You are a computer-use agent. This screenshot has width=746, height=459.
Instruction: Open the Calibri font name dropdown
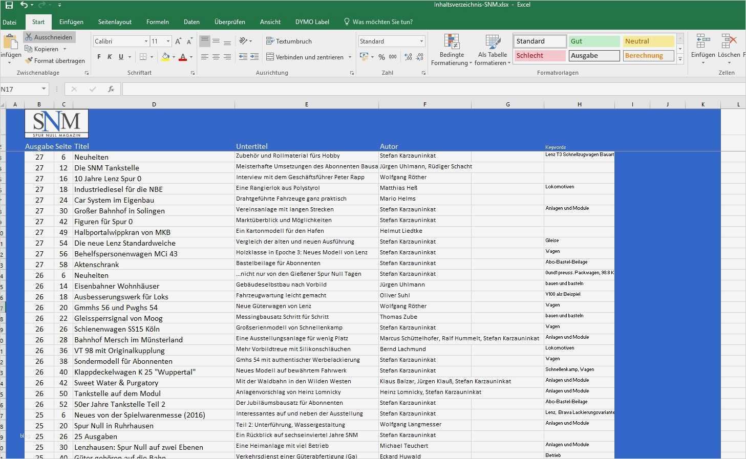click(146, 41)
